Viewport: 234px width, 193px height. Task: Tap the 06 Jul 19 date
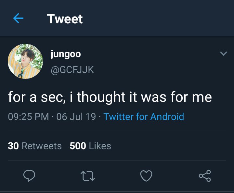pos(76,116)
